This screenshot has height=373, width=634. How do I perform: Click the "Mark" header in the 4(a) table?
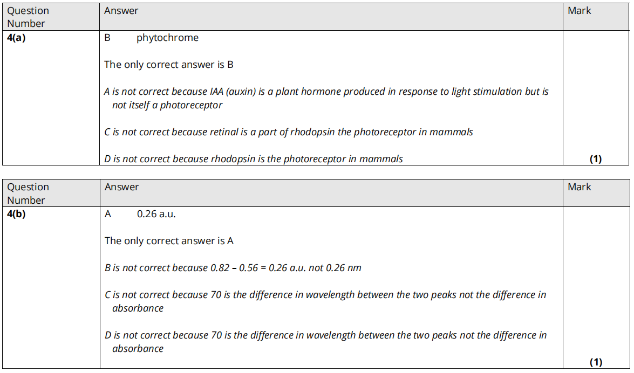point(579,11)
